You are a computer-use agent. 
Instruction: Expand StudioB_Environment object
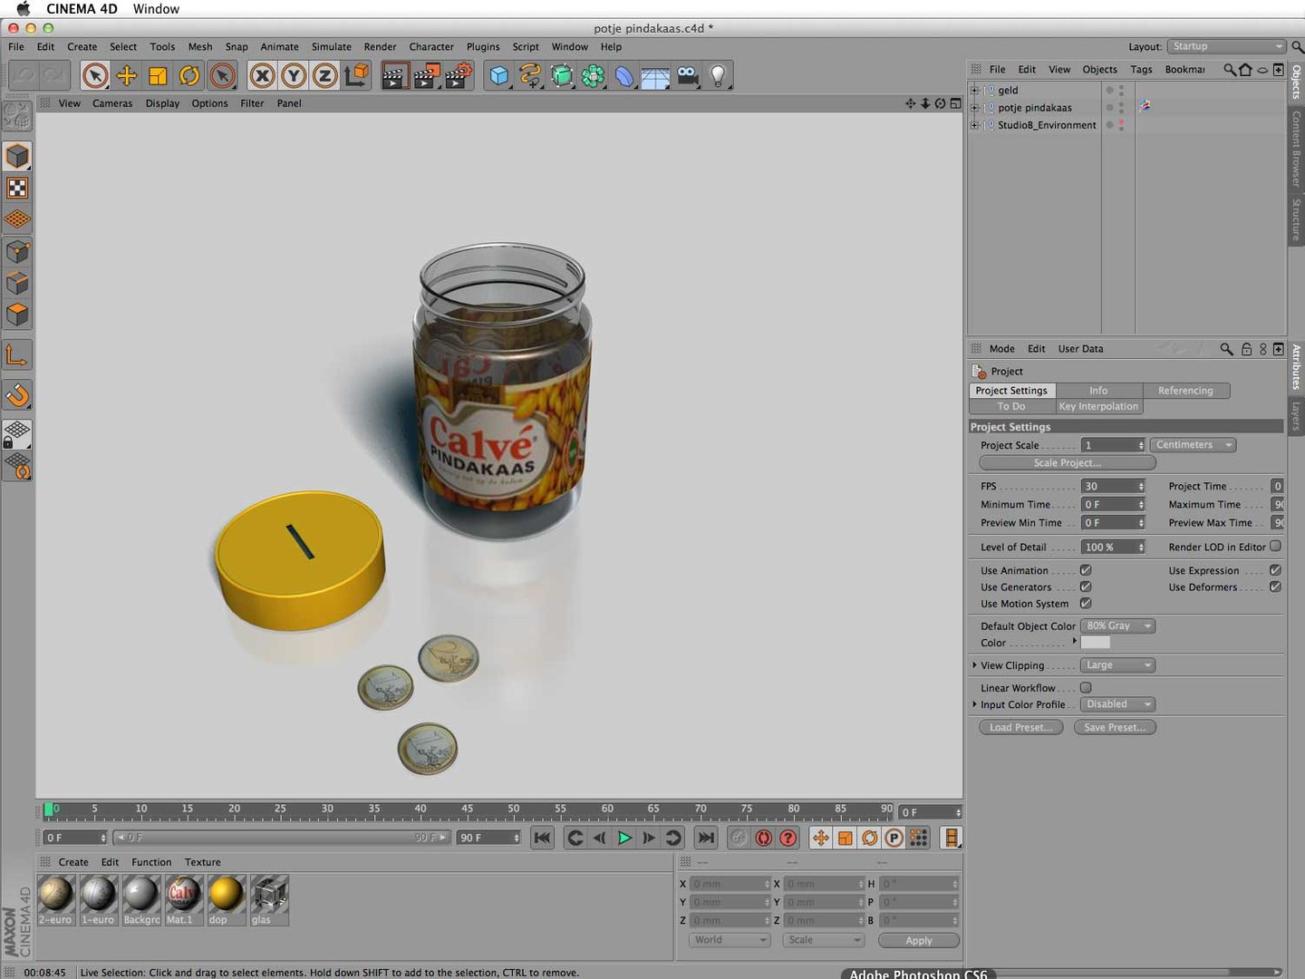pyautogui.click(x=974, y=125)
